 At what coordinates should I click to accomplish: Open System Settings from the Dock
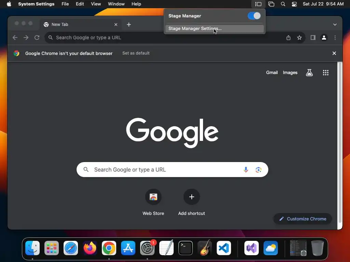click(147, 248)
